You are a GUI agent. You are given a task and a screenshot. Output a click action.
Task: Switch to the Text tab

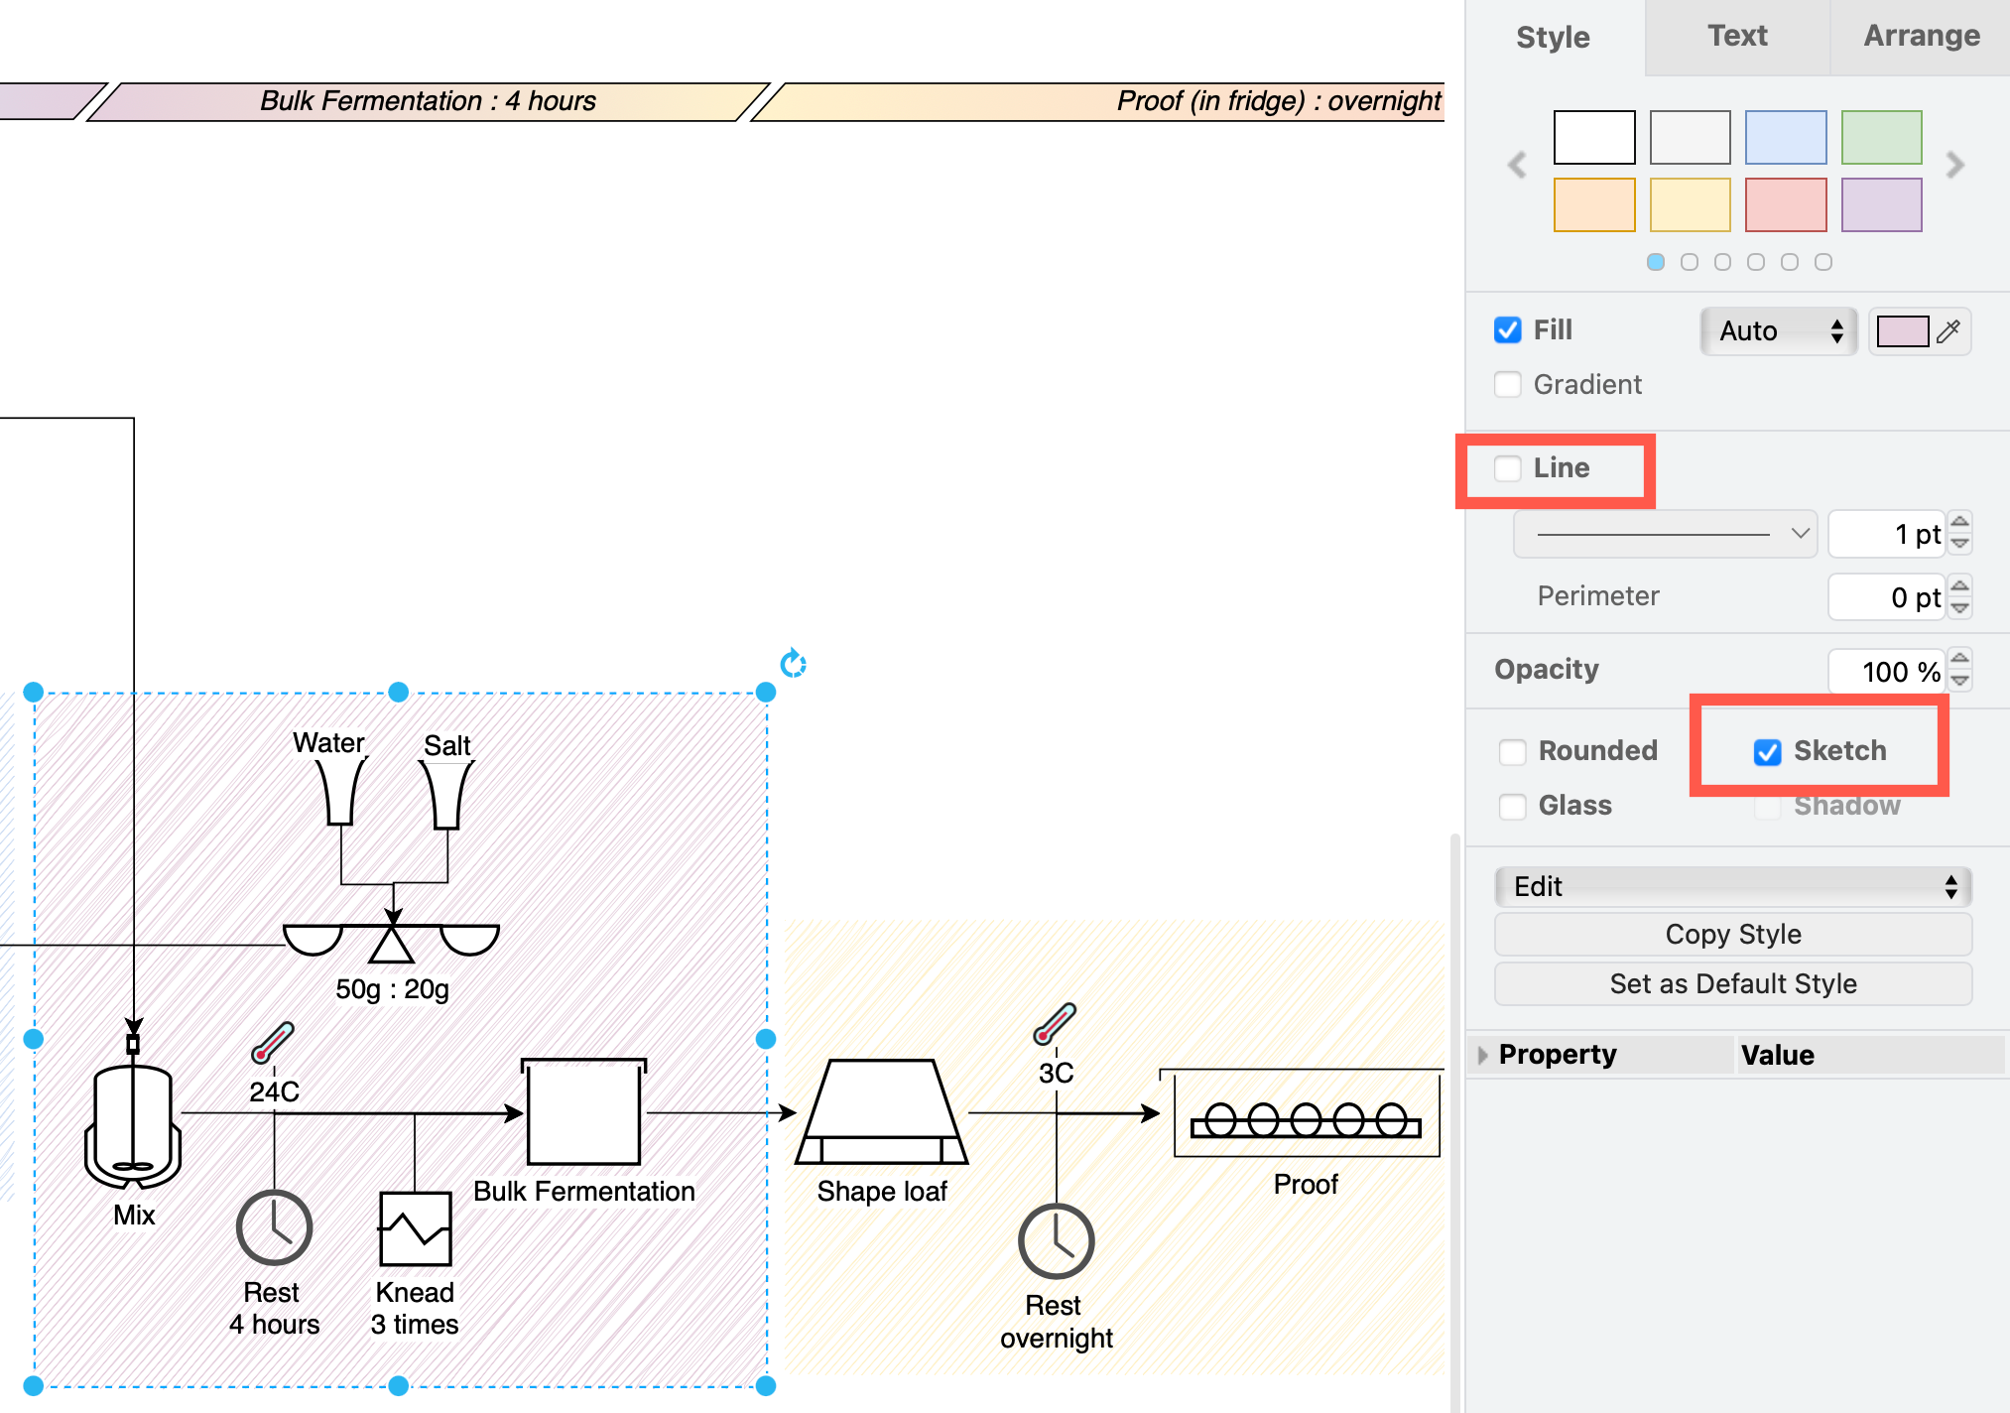click(1737, 36)
